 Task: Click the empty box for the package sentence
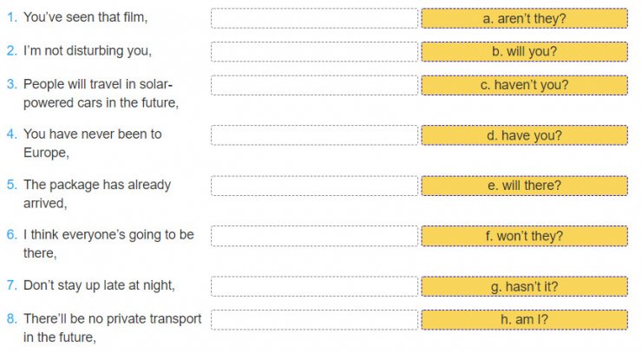314,186
